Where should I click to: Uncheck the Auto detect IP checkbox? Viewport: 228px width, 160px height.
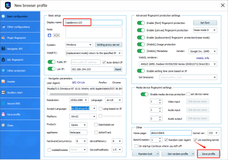[x=104, y=62]
